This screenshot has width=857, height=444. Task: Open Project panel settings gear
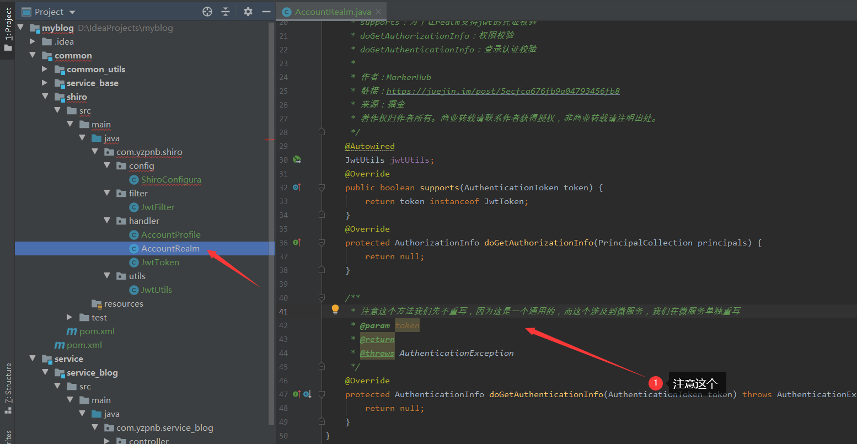point(247,11)
